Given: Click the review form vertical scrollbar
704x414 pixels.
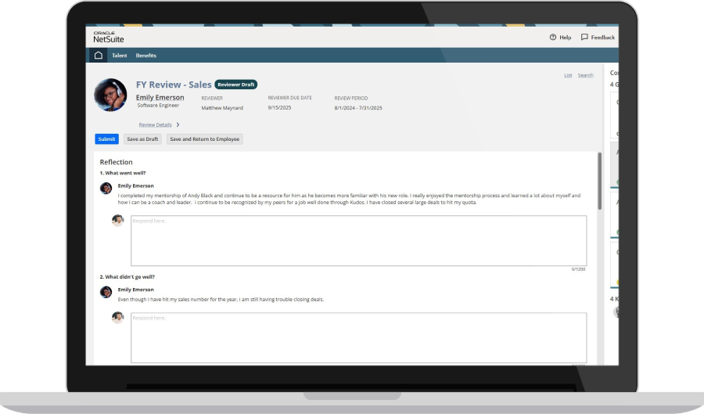Looking at the screenshot, I should 600,180.
